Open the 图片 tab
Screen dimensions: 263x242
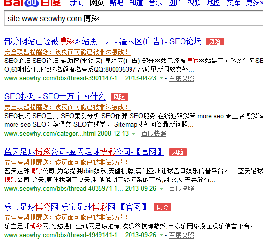[175, 3]
